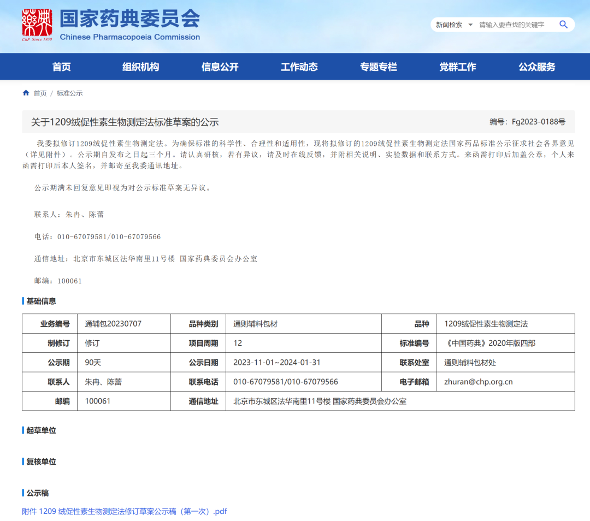The height and width of the screenshot is (521, 590).
Task: Click the paragraph 公示期满未回复意见即视为对公示标准草案无异议
Action: coord(123,188)
